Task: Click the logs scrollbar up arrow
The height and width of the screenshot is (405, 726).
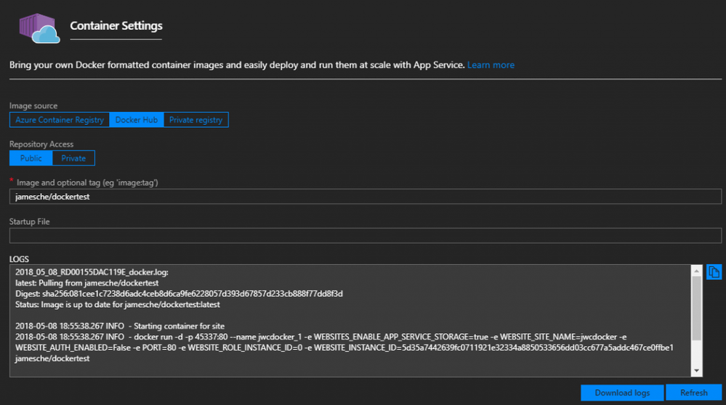Action: pyautogui.click(x=696, y=271)
